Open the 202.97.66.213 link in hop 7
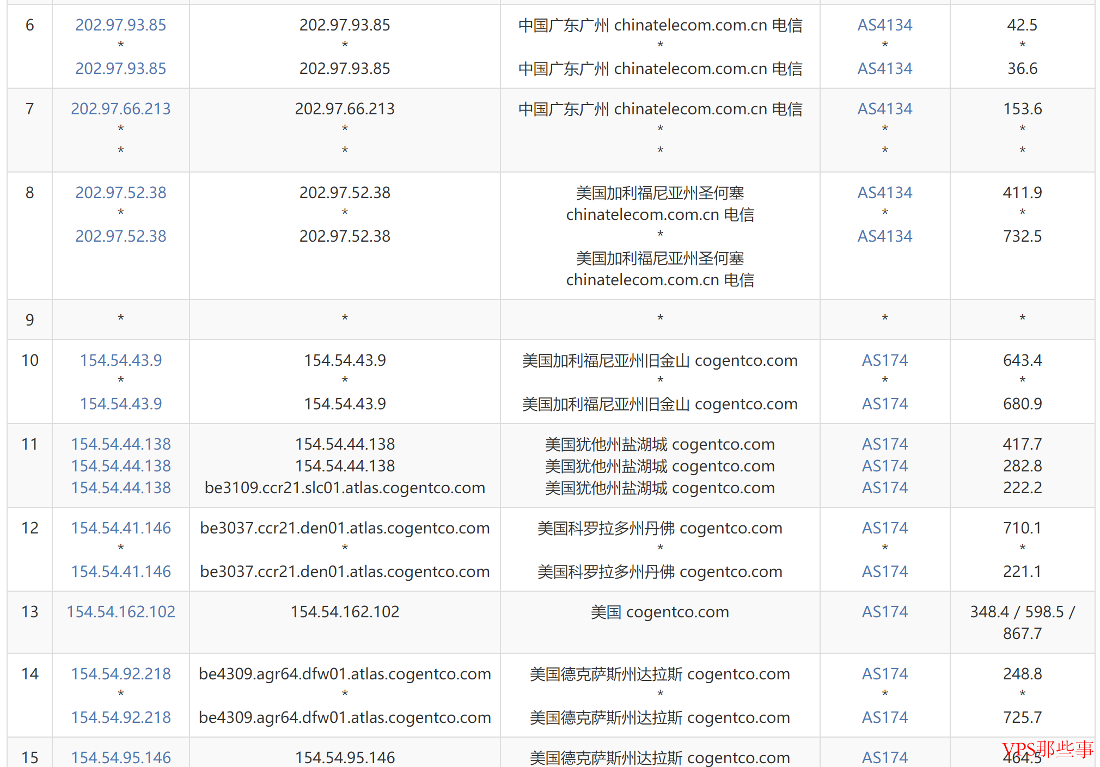The image size is (1100, 767). tap(121, 109)
